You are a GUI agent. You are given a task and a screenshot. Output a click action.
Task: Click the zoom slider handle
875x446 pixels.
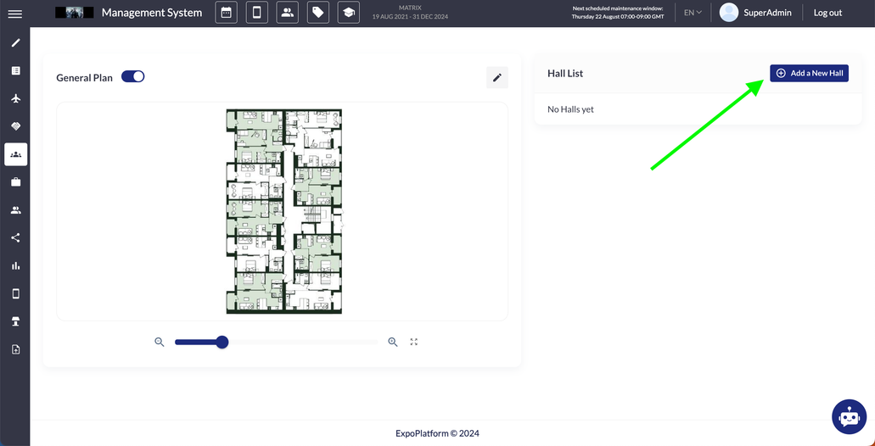click(x=222, y=343)
